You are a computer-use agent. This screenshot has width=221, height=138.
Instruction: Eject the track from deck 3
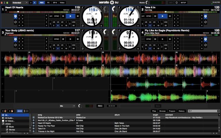point(101,49)
